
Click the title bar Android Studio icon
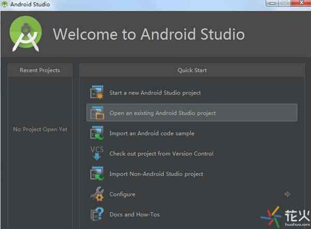[x=4, y=4]
